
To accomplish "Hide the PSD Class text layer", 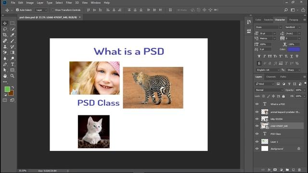I will click(x=257, y=134).
